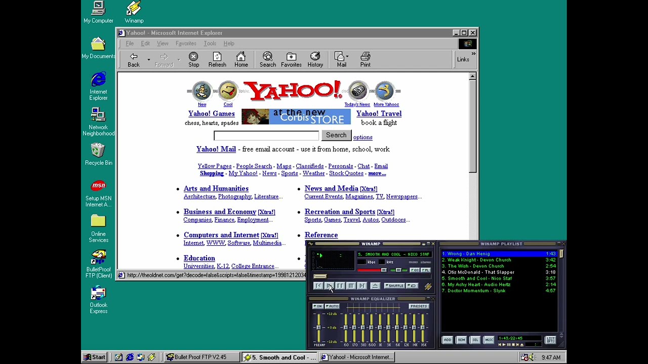The width and height of the screenshot is (648, 364).
Task: Open the File menu in Internet Explorer
Action: pos(130,43)
